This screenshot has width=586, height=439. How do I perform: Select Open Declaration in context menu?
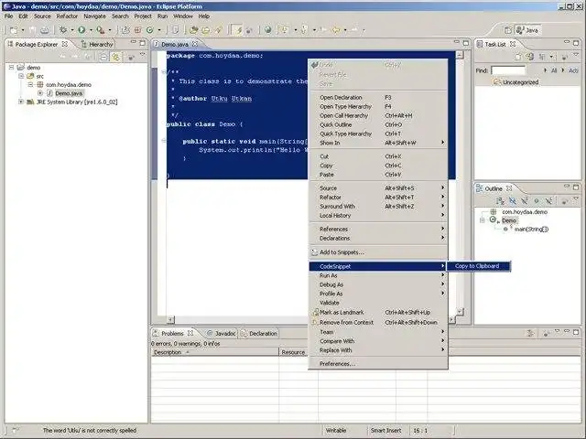pyautogui.click(x=378, y=98)
